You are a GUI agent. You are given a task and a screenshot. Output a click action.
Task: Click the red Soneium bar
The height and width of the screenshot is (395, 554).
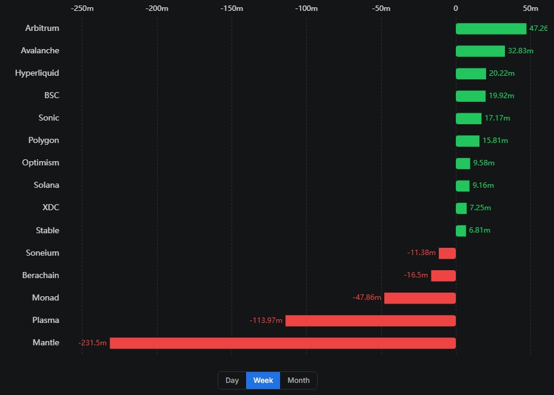click(x=447, y=253)
